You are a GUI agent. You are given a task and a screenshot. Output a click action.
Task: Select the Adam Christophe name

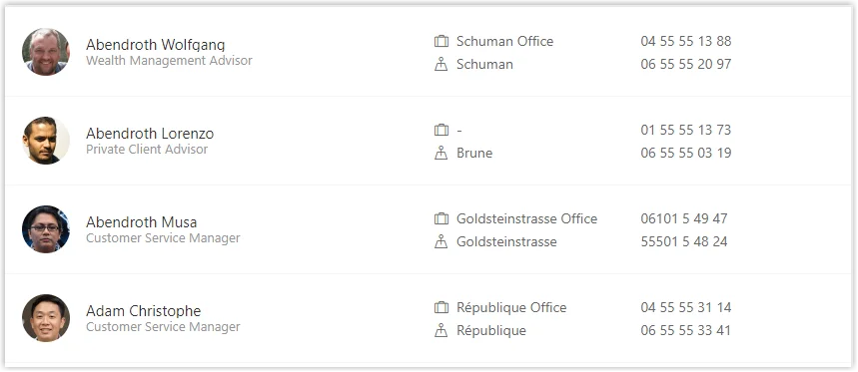[x=144, y=311]
